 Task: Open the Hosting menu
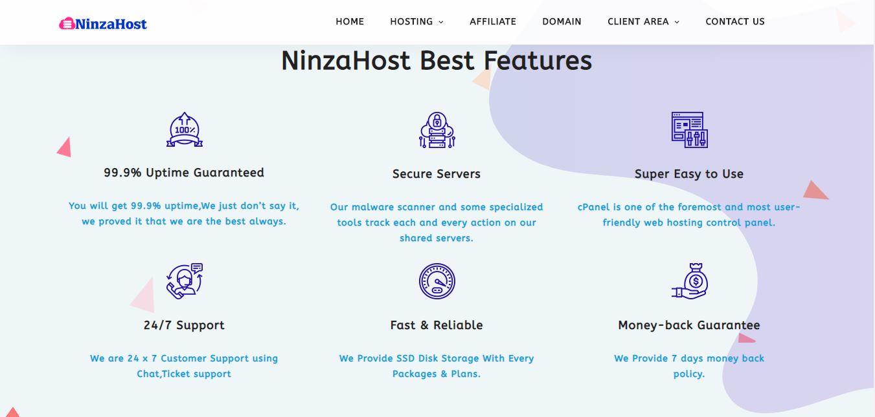pyautogui.click(x=416, y=21)
